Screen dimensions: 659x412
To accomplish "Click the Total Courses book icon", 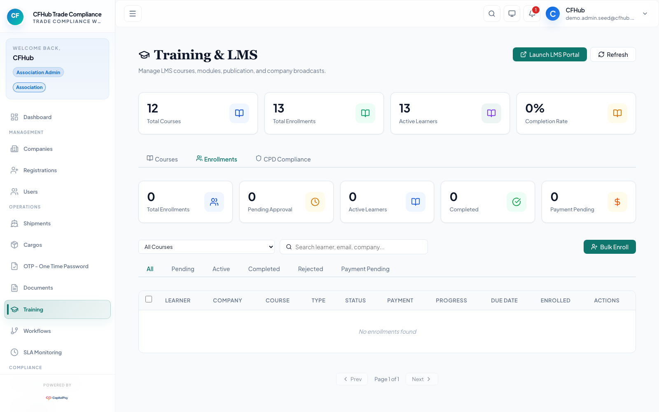I will [x=239, y=113].
